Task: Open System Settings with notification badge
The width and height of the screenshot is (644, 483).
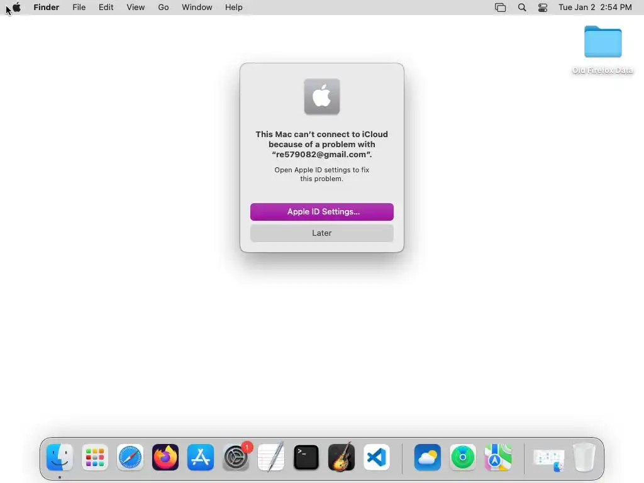Action: (x=236, y=457)
